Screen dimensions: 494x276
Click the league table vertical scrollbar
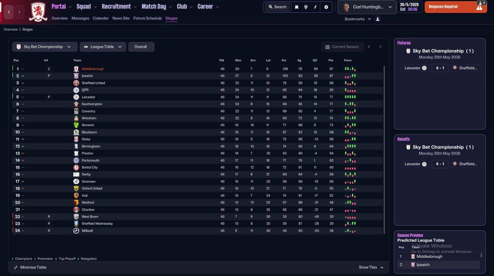[x=384, y=149]
